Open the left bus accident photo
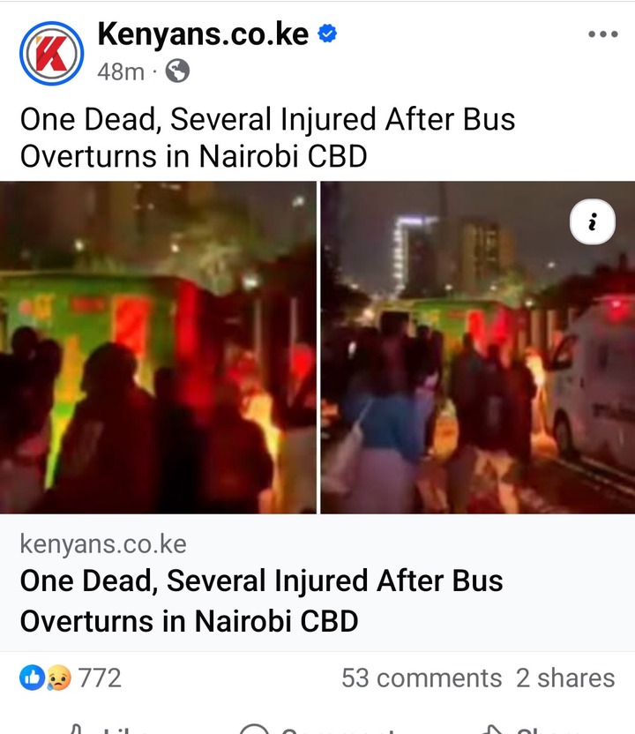Image resolution: width=635 pixels, height=734 pixels. tap(158, 348)
